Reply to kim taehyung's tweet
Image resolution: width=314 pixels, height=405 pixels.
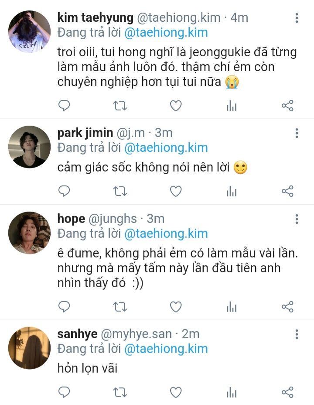tap(64, 105)
